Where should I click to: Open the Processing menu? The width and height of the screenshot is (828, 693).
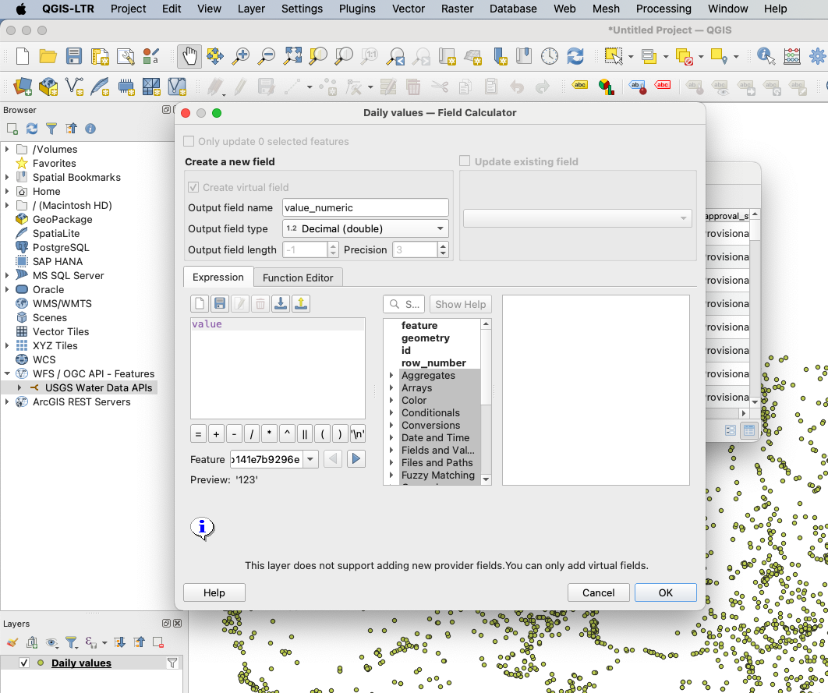[x=663, y=9]
